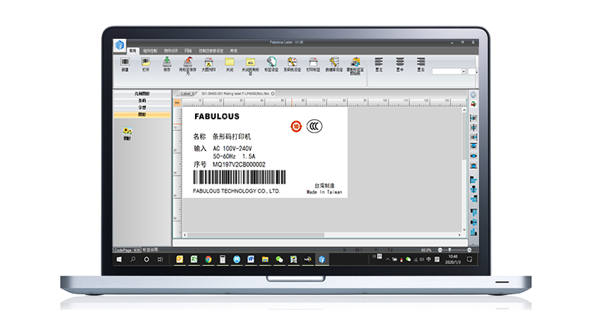Screen dimensions: 592x333
Task: Open WeChat from the taskbar
Action: coord(279,259)
